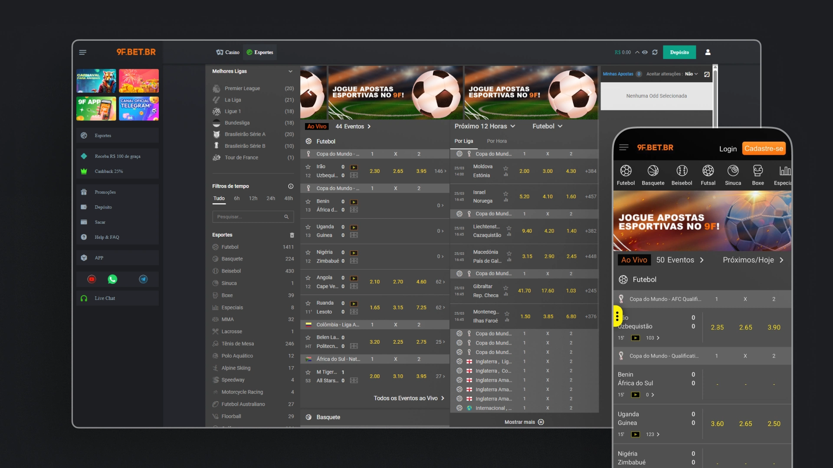Image resolution: width=833 pixels, height=468 pixels.
Task: Open Premier League in best leagues
Action: coord(253,88)
